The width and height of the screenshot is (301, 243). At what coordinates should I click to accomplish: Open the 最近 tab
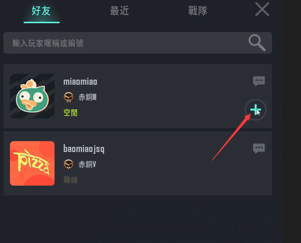coord(119,11)
